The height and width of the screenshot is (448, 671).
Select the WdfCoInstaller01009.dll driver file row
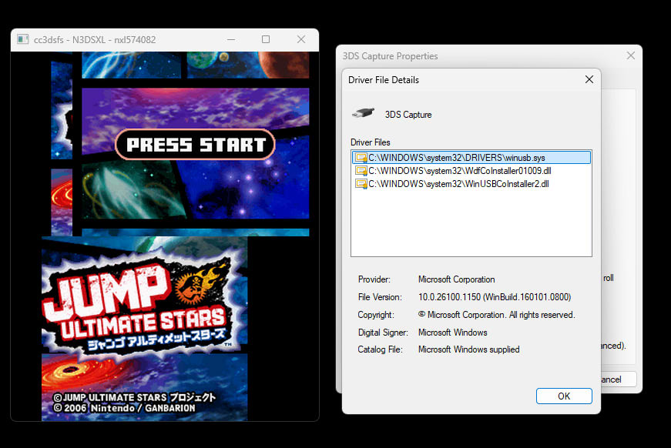471,171
